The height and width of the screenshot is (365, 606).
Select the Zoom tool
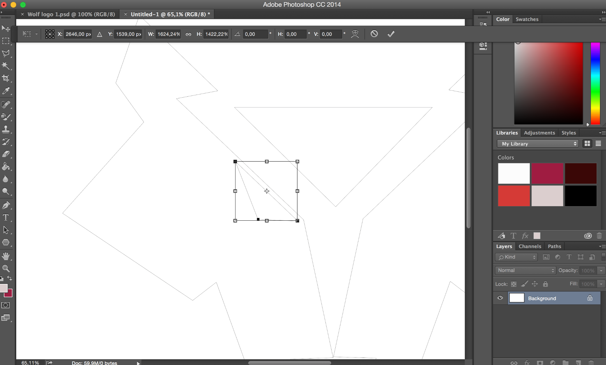point(6,269)
